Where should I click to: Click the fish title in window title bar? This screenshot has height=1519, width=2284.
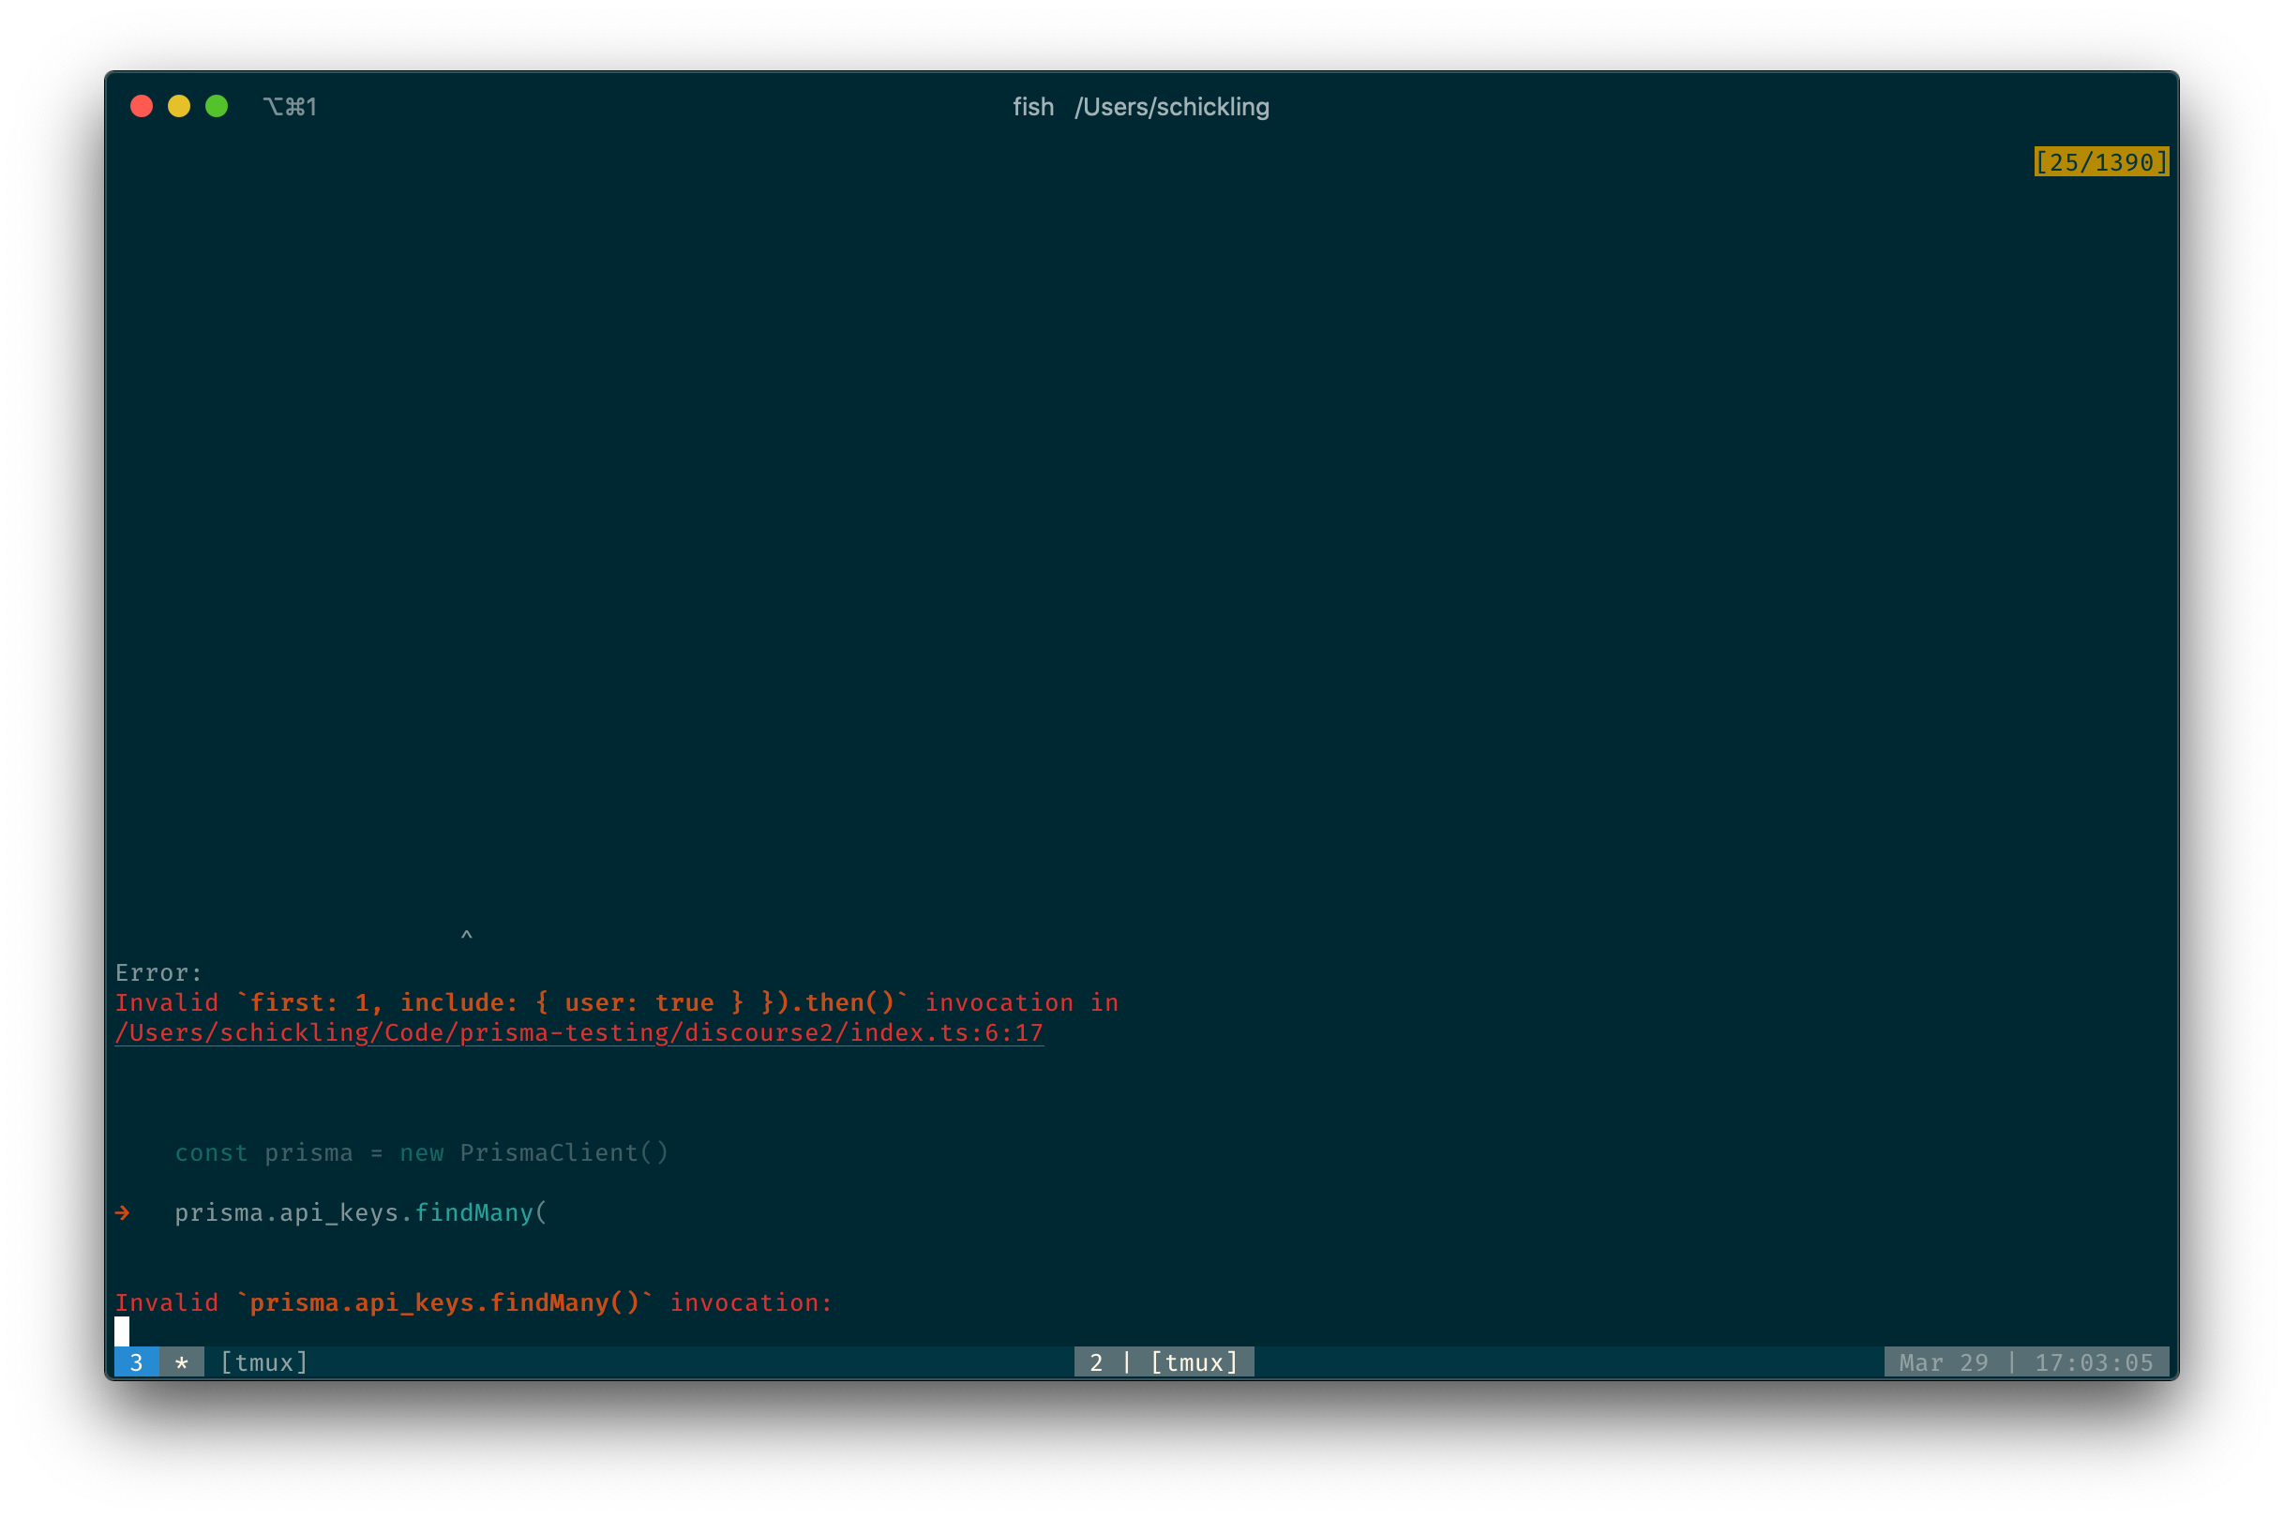(x=1032, y=107)
